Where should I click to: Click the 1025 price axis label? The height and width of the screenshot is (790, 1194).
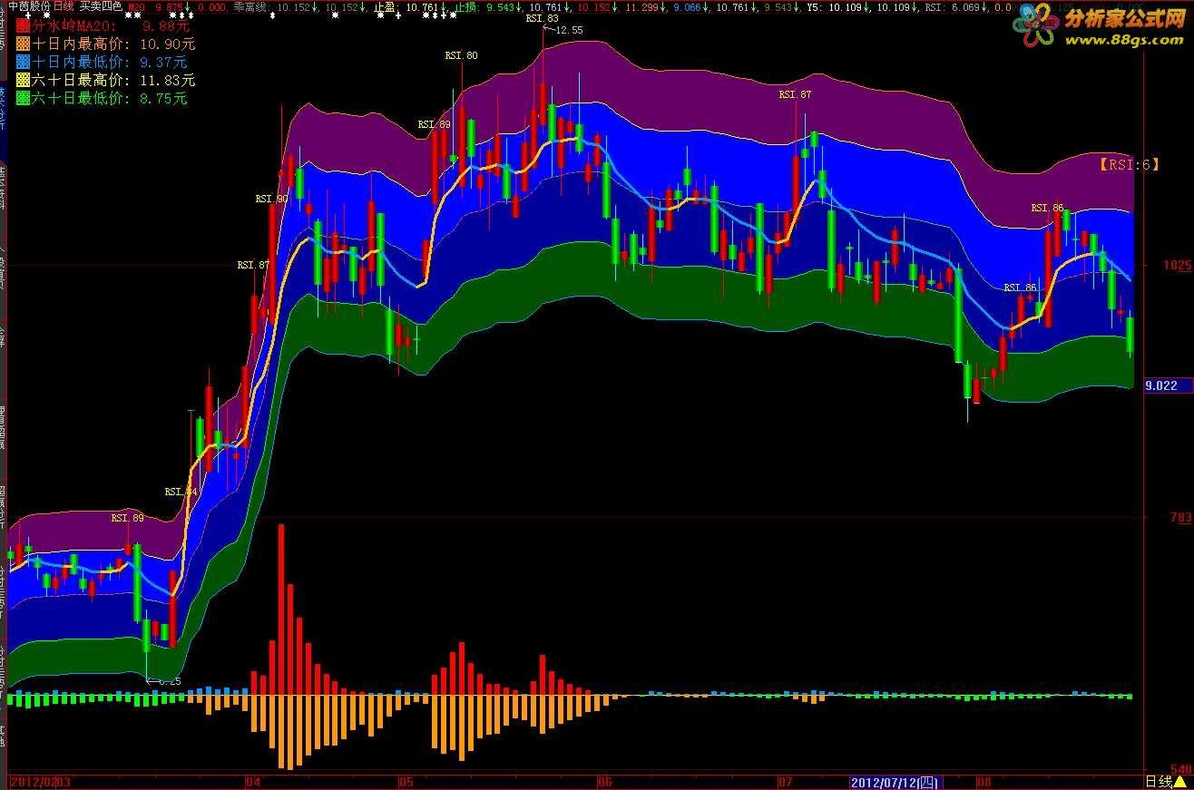tap(1179, 266)
